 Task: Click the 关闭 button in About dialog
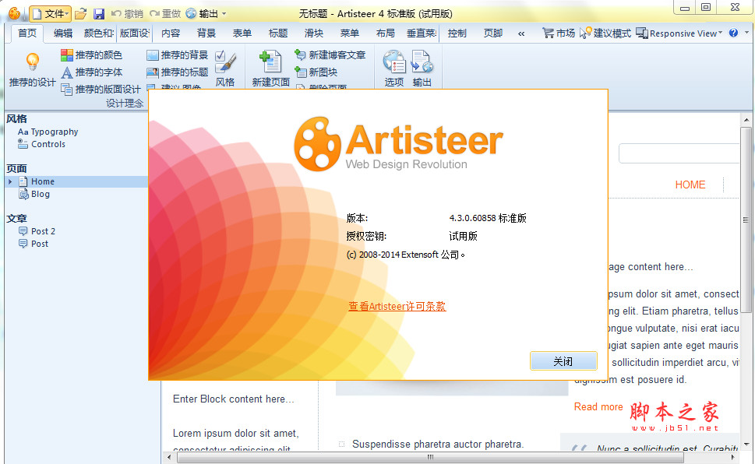[563, 361]
